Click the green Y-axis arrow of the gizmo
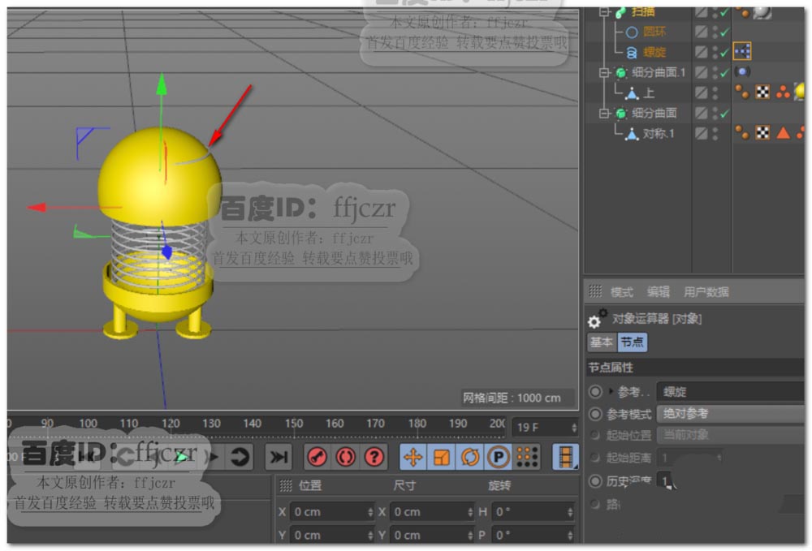Viewport: 812px width, 551px height. click(x=162, y=84)
